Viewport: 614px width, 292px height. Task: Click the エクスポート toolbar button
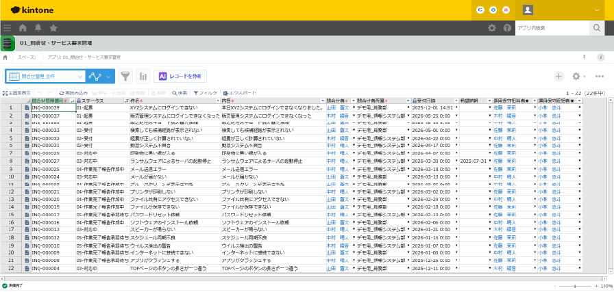[240, 93]
